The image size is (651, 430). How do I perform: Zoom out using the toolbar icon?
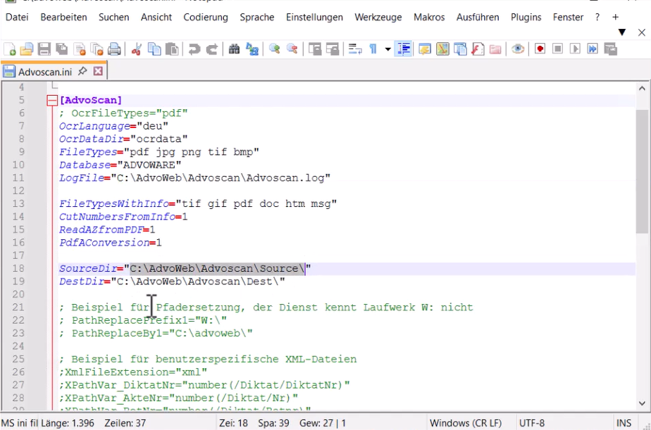pyautogui.click(x=292, y=49)
